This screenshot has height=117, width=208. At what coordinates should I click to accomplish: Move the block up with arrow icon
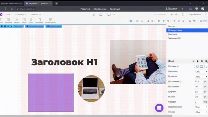click(8, 26)
